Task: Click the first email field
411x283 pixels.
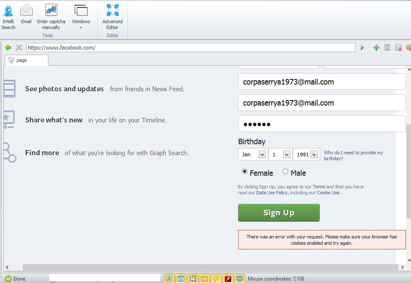Action: click(x=322, y=82)
